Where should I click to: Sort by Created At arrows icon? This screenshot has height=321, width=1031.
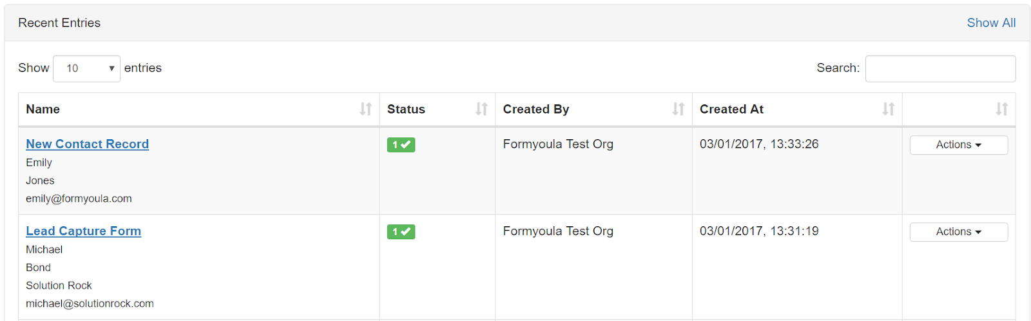(x=888, y=109)
